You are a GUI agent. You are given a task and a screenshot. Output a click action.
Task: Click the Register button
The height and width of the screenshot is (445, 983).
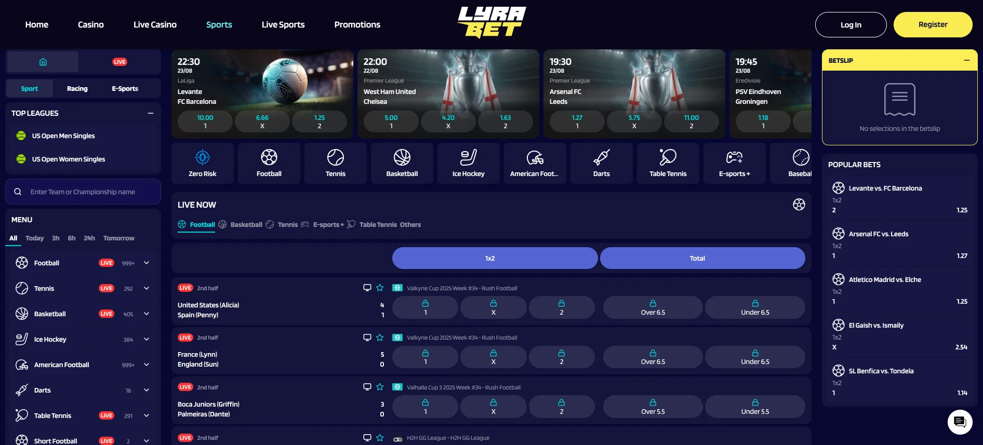pyautogui.click(x=933, y=24)
